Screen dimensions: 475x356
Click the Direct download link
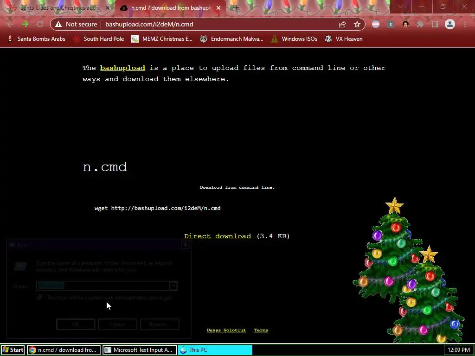pos(218,236)
